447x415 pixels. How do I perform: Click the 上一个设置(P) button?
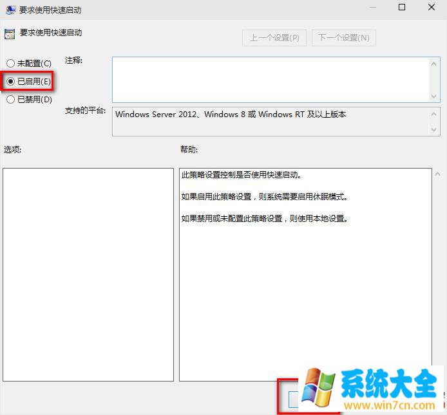click(x=274, y=37)
